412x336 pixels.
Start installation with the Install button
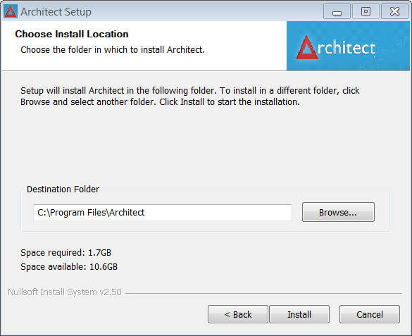(299, 314)
